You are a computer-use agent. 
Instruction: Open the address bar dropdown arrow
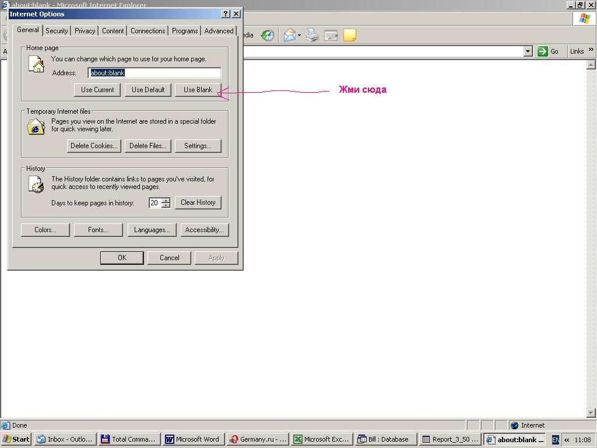(x=528, y=51)
